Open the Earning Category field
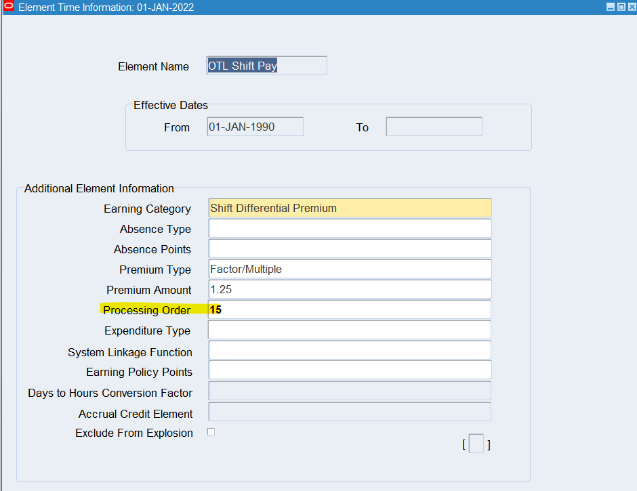The height and width of the screenshot is (491, 637). (x=350, y=208)
